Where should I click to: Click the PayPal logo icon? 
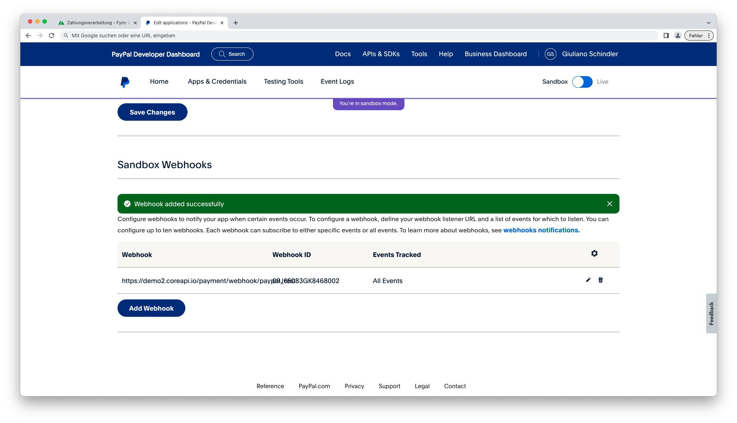[x=125, y=82]
